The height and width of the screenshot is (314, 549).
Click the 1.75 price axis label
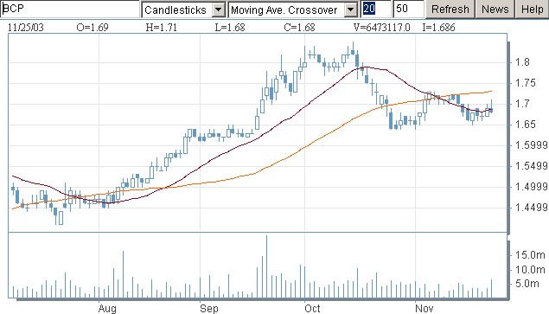pyautogui.click(x=525, y=83)
